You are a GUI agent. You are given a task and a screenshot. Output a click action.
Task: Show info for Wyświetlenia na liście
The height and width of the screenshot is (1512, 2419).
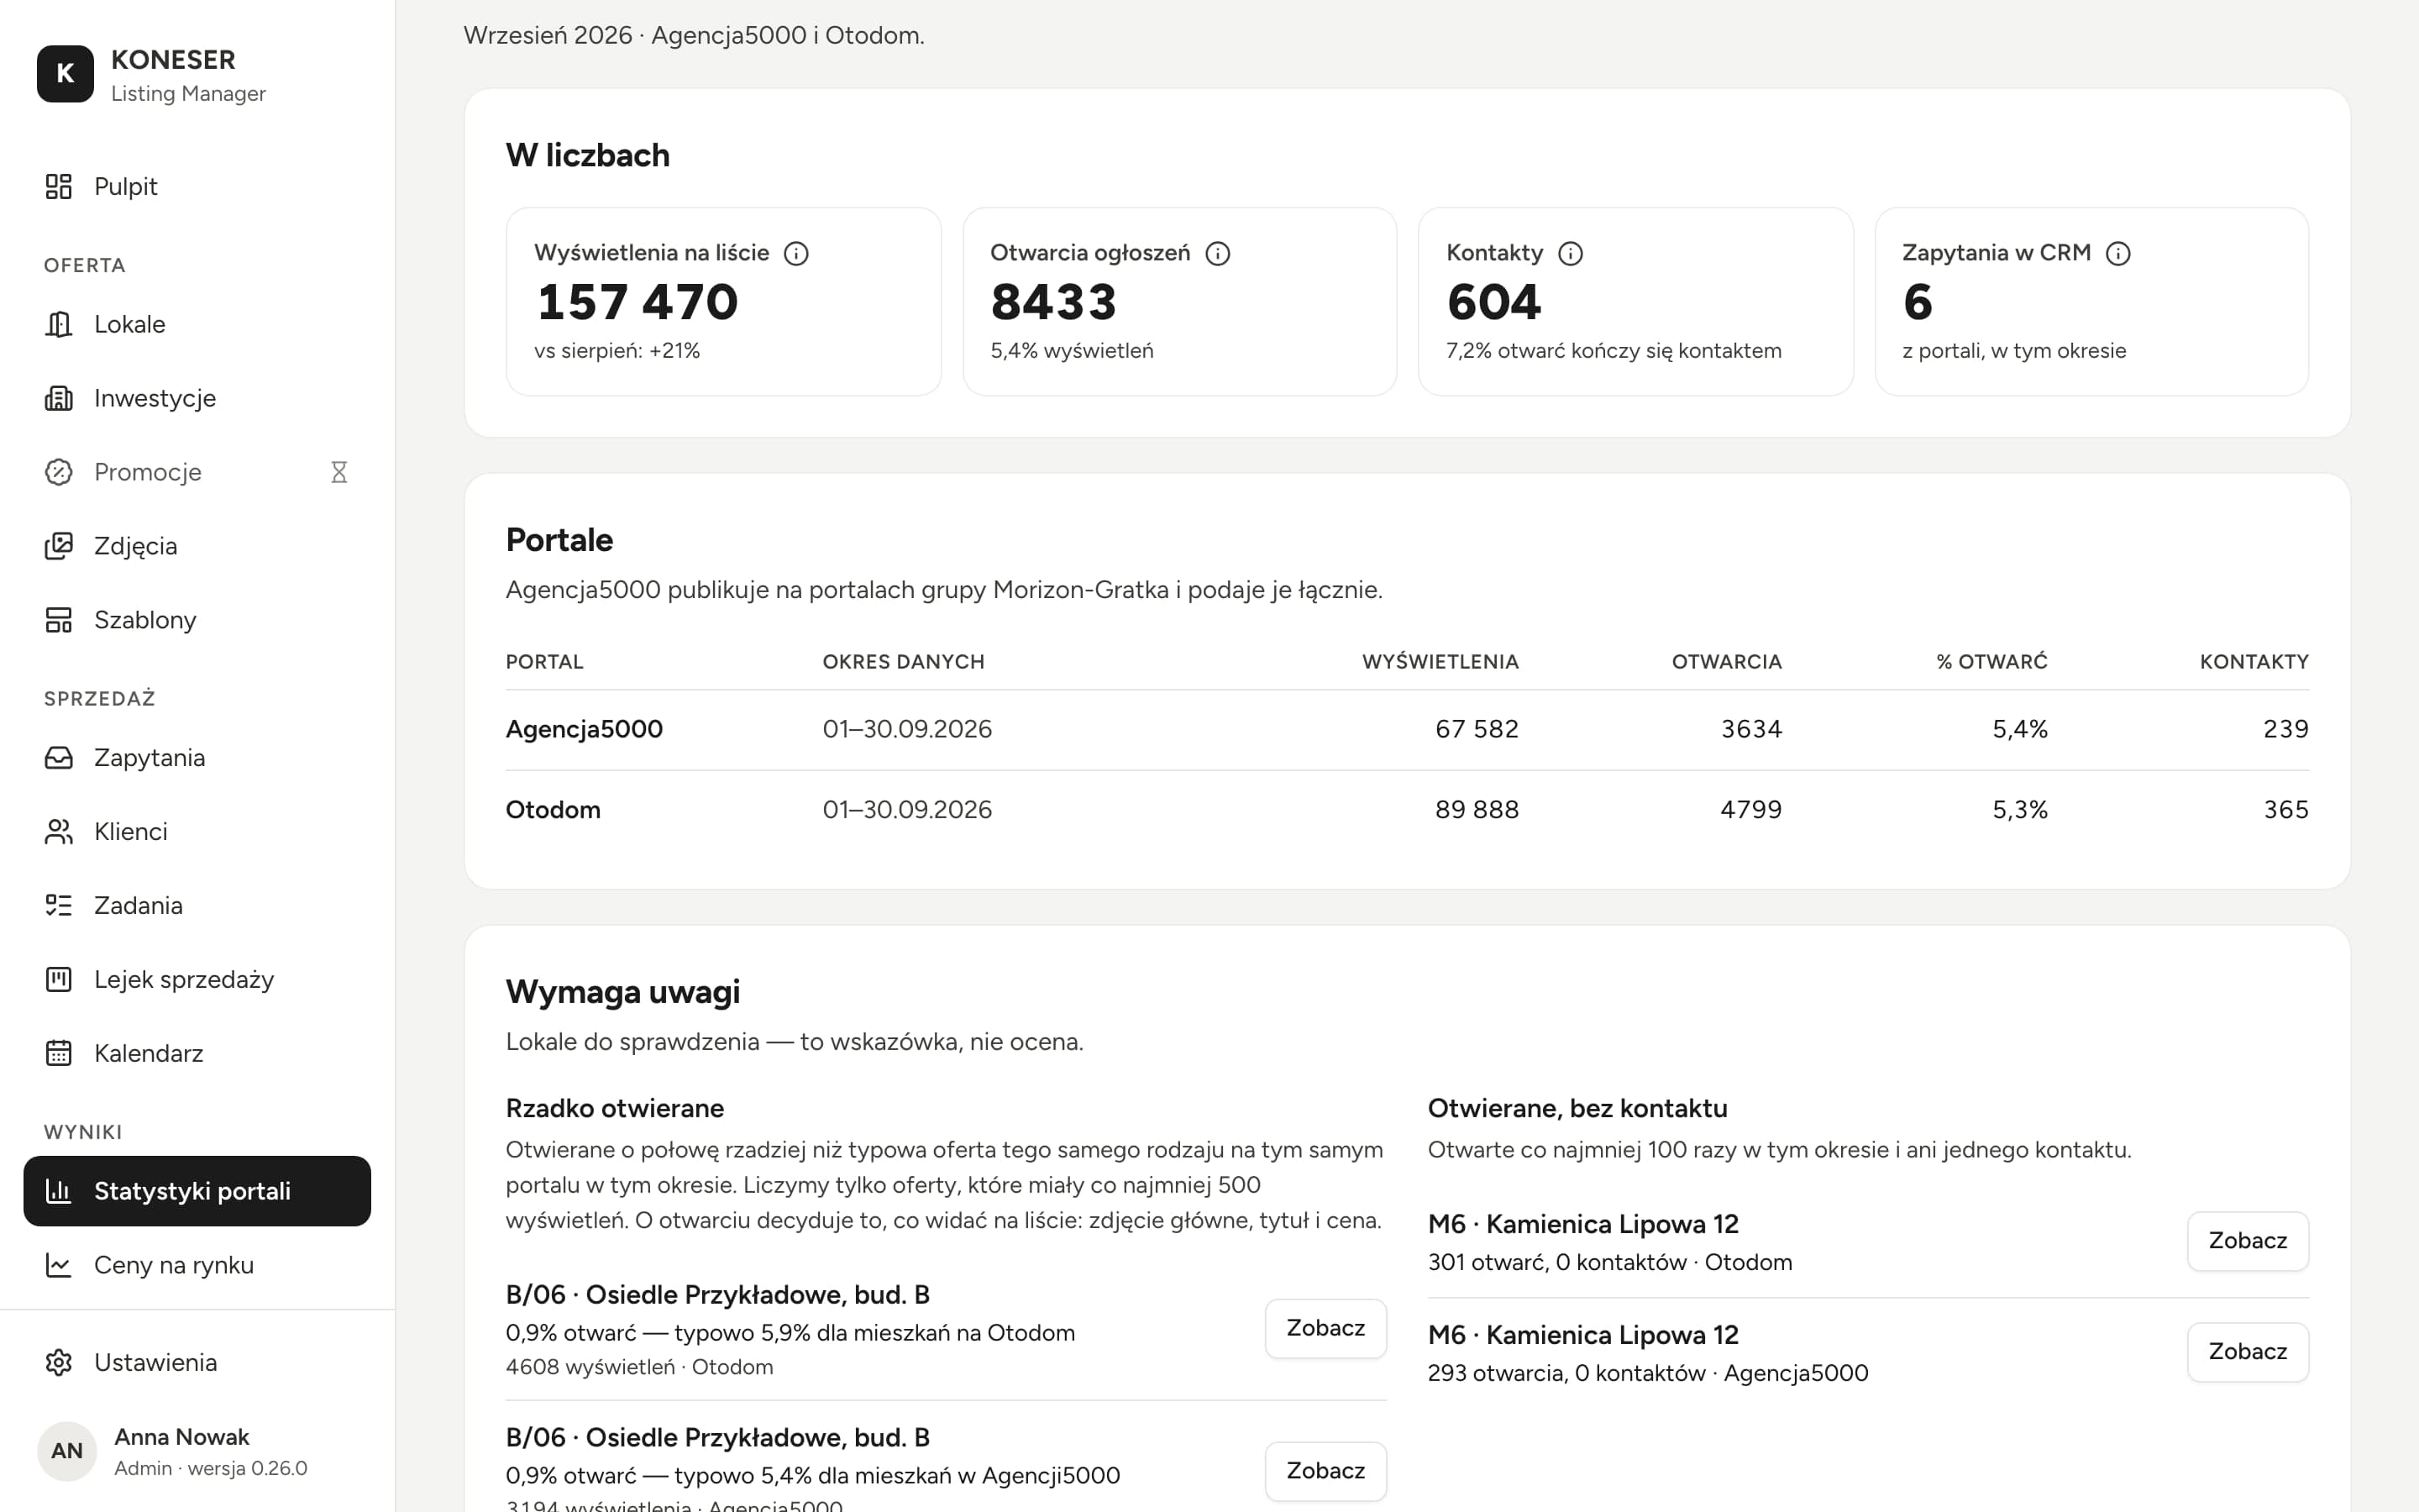click(795, 254)
